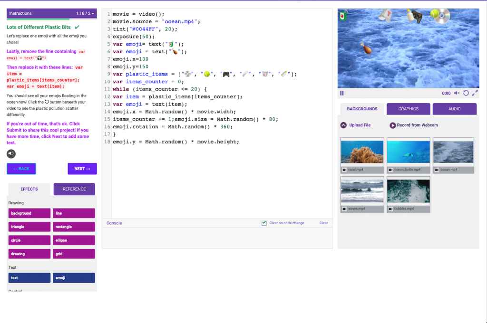Pause the video preview
This screenshot has height=323, width=487.
[x=341, y=93]
